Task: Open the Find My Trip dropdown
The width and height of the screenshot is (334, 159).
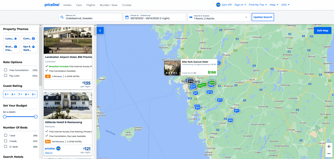Action: coord(258,5)
